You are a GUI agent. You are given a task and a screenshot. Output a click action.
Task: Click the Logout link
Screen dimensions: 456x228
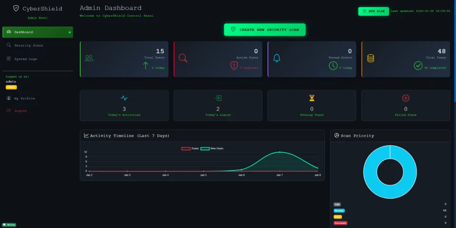coord(38,111)
